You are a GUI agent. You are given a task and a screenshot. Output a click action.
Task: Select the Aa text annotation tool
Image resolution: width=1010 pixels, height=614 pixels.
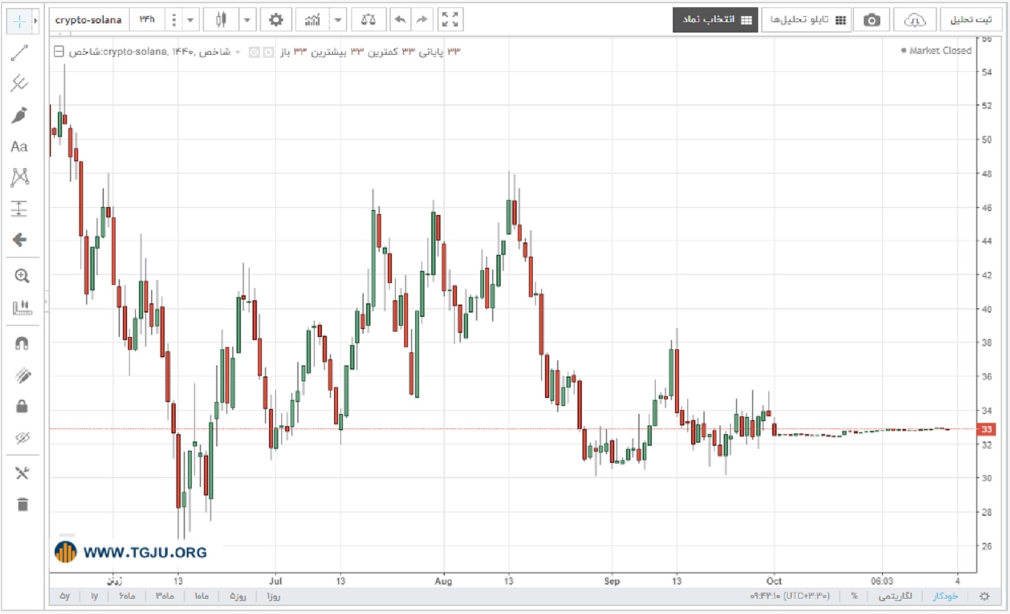(x=20, y=147)
